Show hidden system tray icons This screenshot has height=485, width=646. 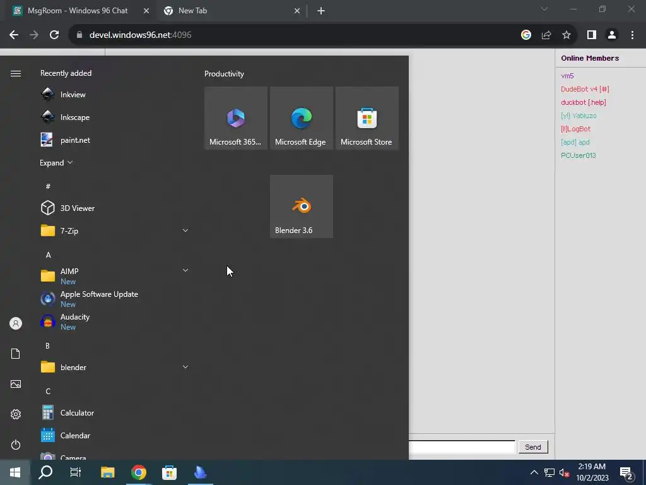tap(534, 472)
